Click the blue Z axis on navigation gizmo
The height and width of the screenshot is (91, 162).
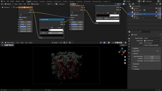[122, 48]
